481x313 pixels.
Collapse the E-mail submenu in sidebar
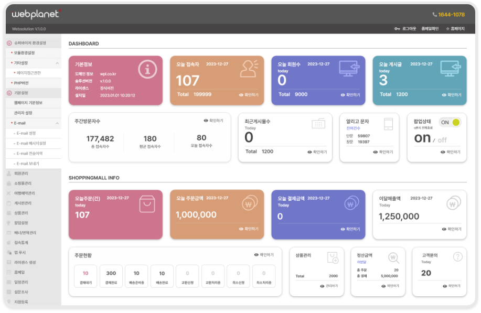[57, 123]
